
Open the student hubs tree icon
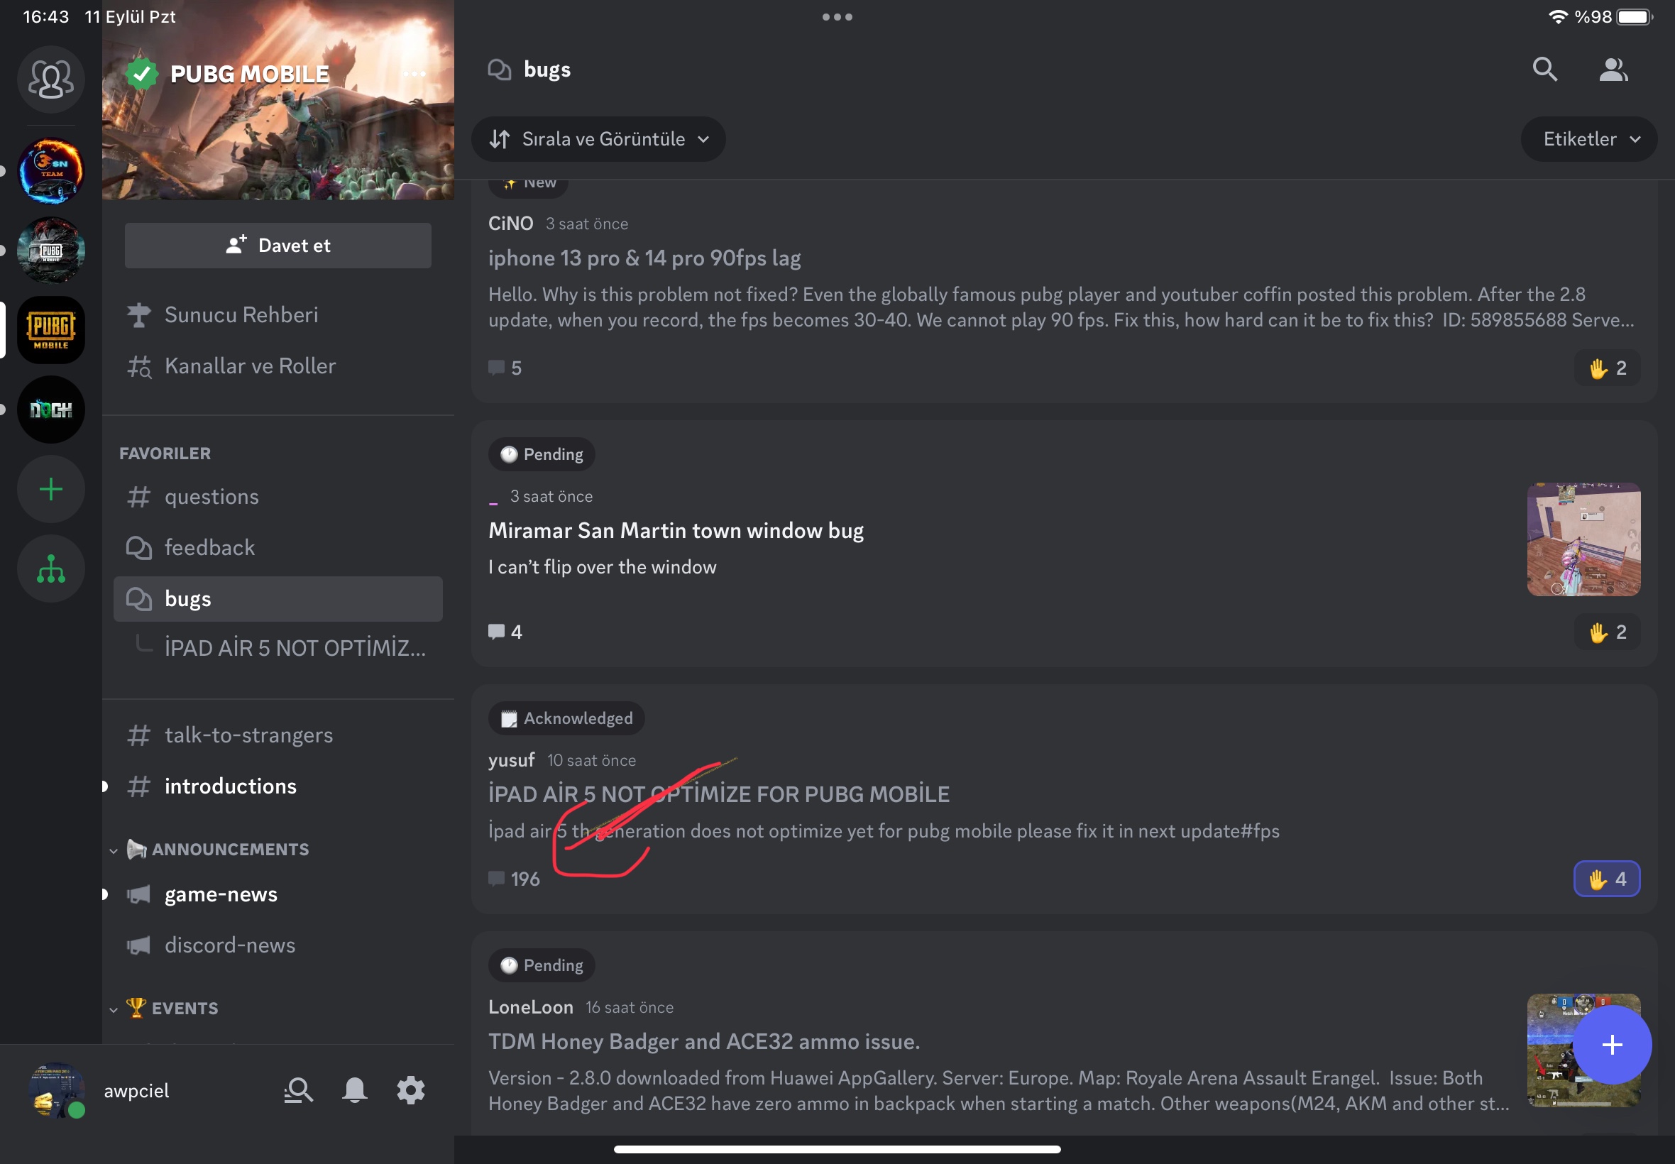[50, 568]
